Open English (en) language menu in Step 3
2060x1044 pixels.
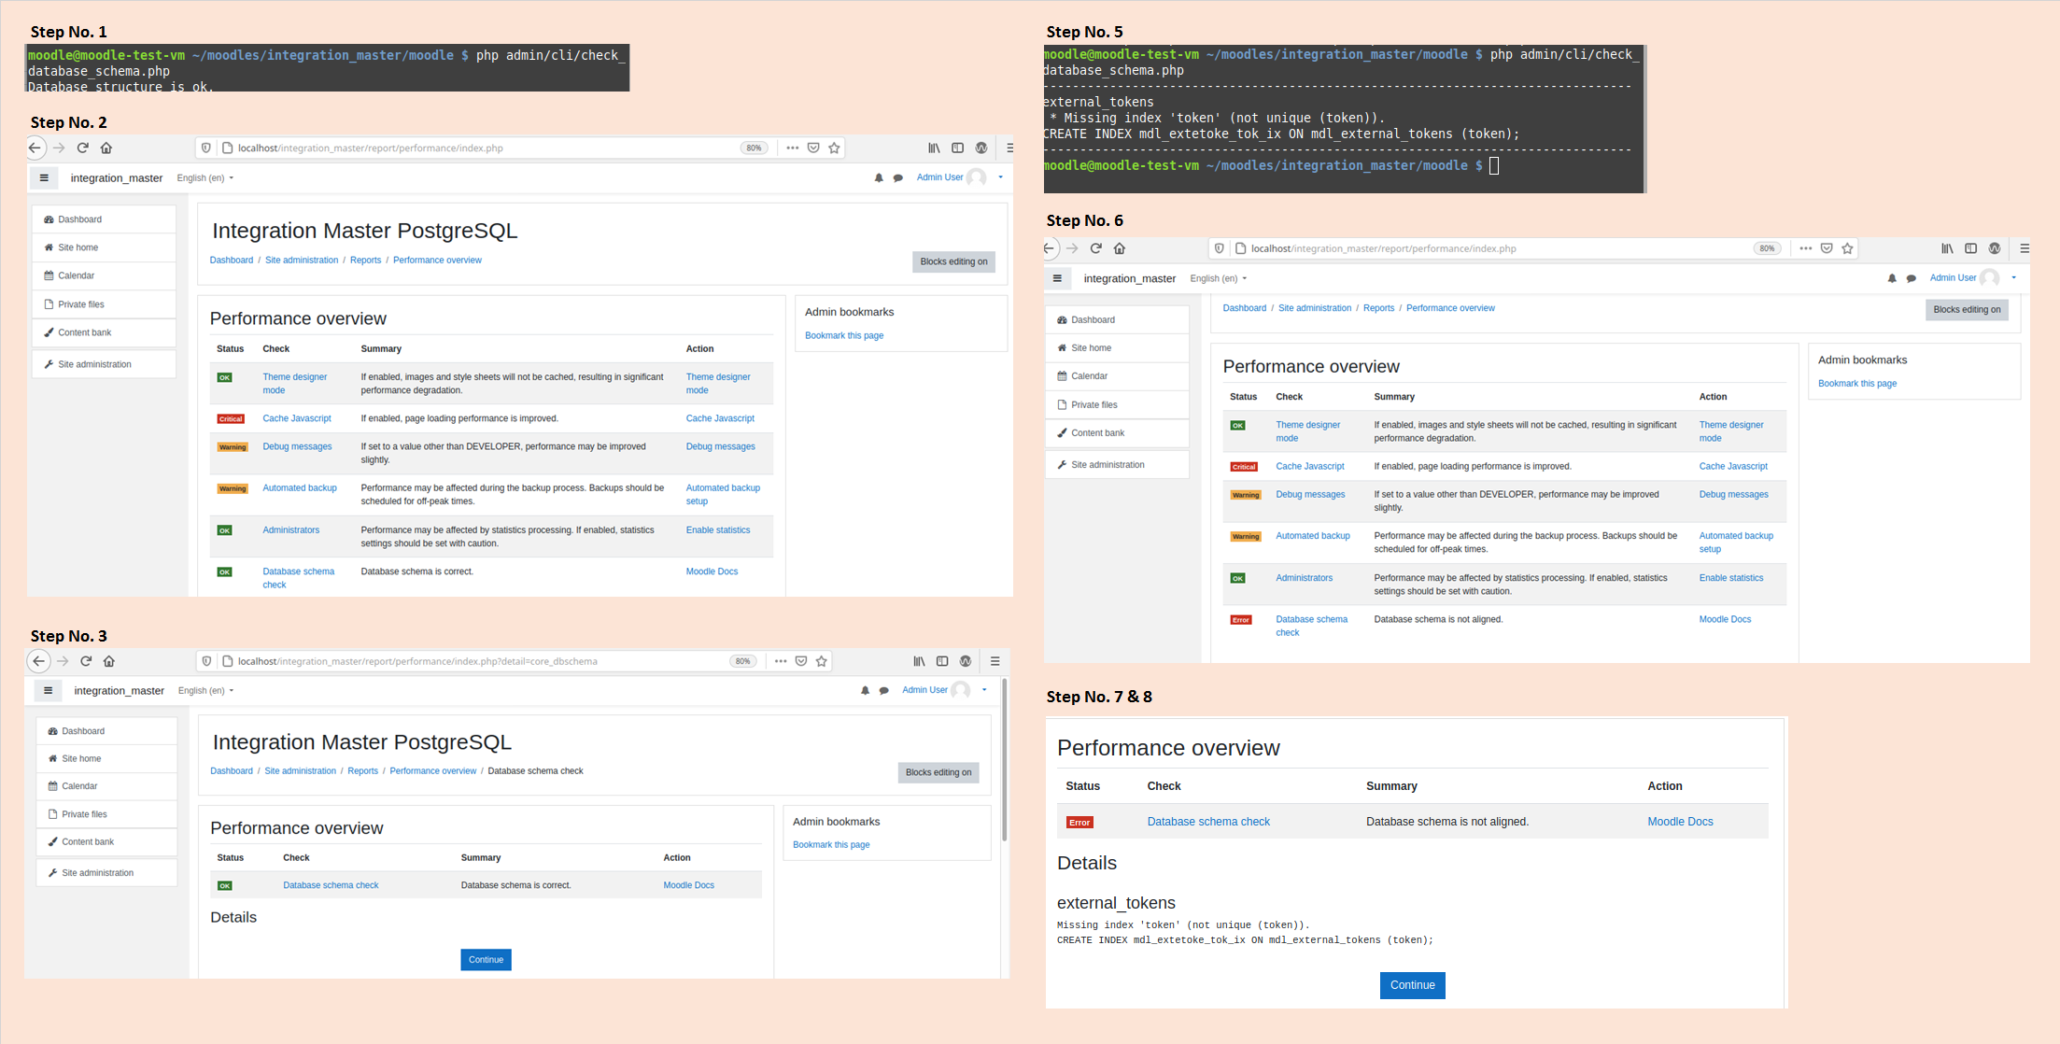pyautogui.click(x=205, y=691)
